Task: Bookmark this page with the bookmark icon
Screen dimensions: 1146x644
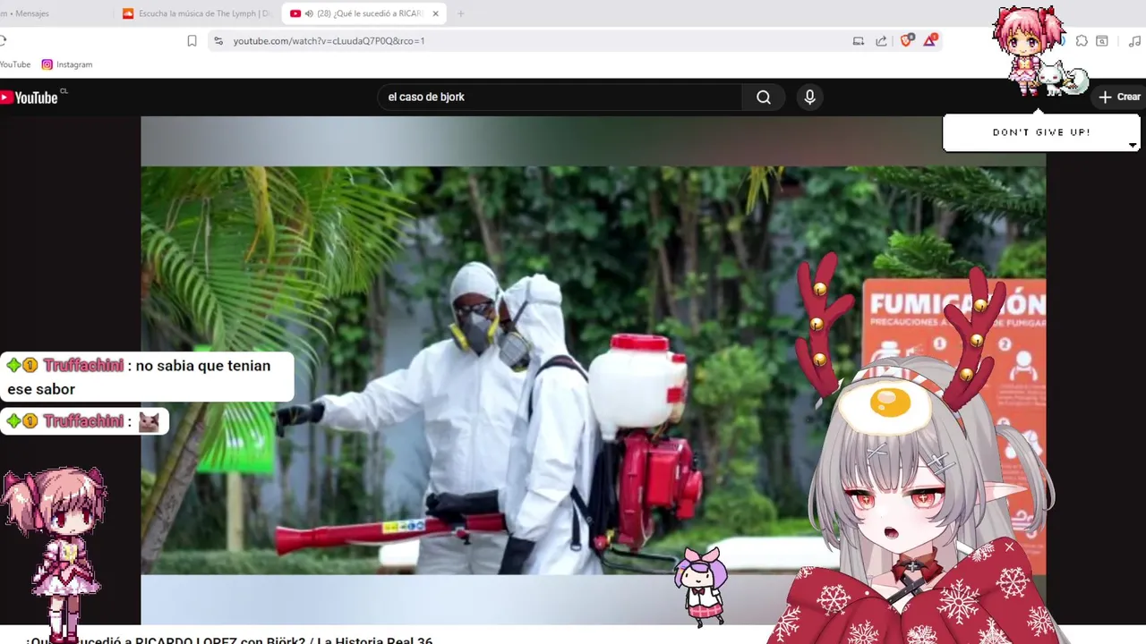Action: coord(192,41)
